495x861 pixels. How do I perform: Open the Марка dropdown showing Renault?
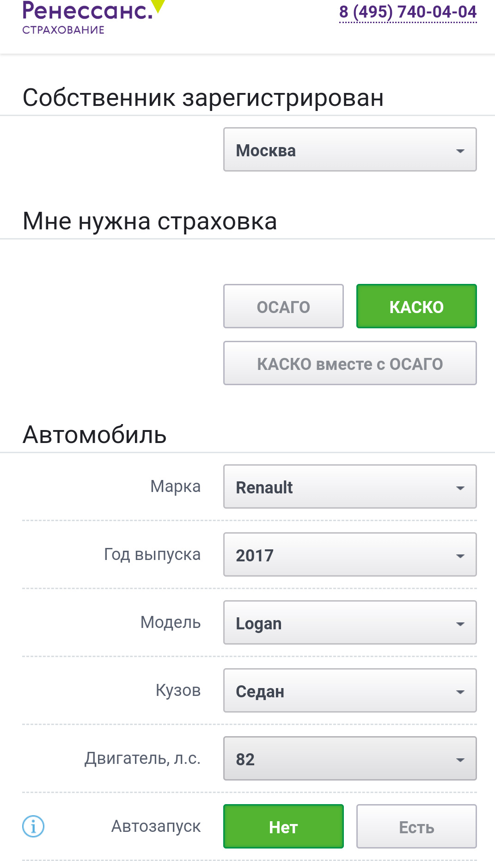click(349, 487)
